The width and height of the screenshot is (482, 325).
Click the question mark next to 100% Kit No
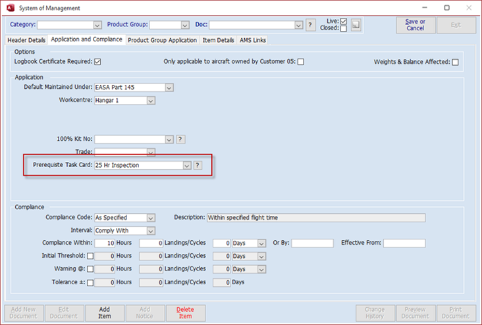(x=180, y=139)
